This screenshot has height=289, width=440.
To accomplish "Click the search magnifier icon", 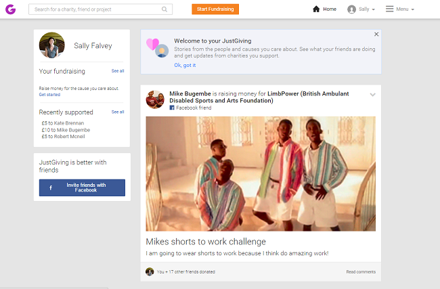I will pos(164,9).
